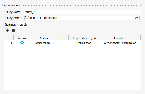Open the folder browse icon for Study Path
The height and width of the screenshot is (94, 145).
[136, 18]
